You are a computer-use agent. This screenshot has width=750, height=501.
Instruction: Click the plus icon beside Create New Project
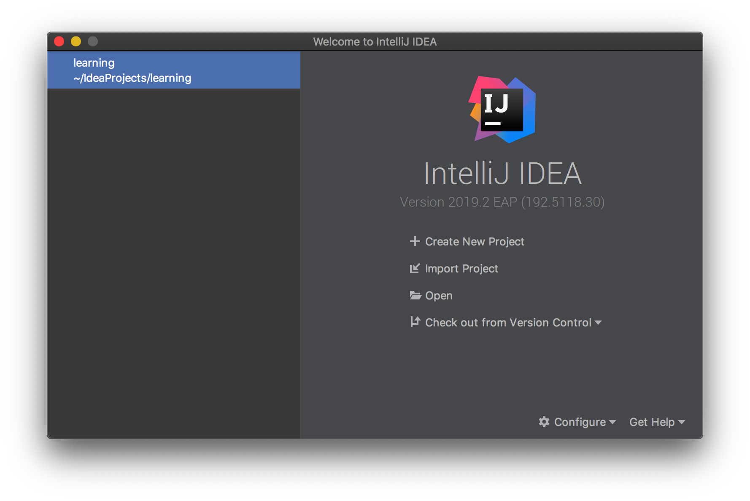pyautogui.click(x=415, y=241)
